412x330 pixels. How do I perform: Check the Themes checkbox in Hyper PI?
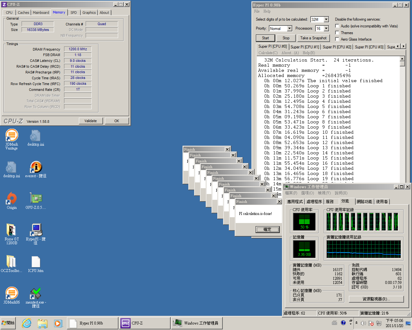tap(337, 33)
